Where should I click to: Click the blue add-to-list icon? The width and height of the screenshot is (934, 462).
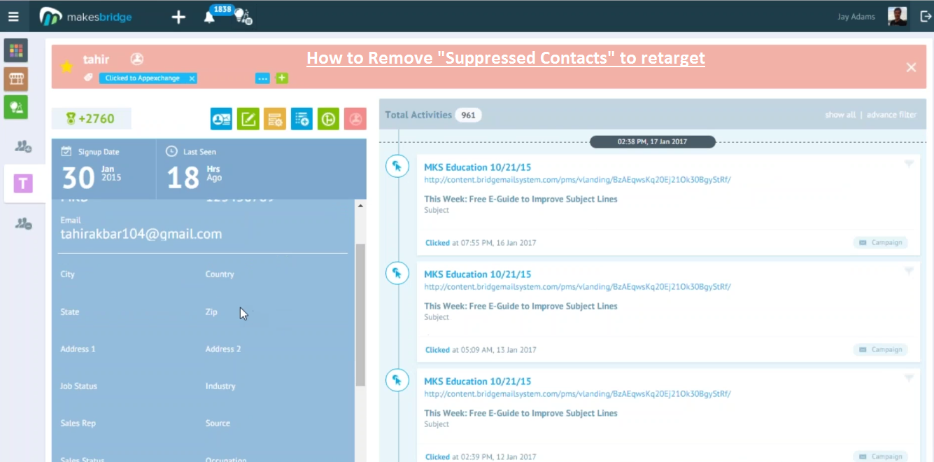(x=302, y=119)
